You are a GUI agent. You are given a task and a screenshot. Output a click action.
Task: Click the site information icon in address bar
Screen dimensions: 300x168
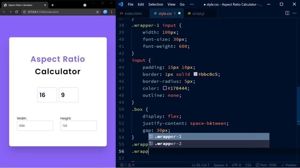(24, 12)
